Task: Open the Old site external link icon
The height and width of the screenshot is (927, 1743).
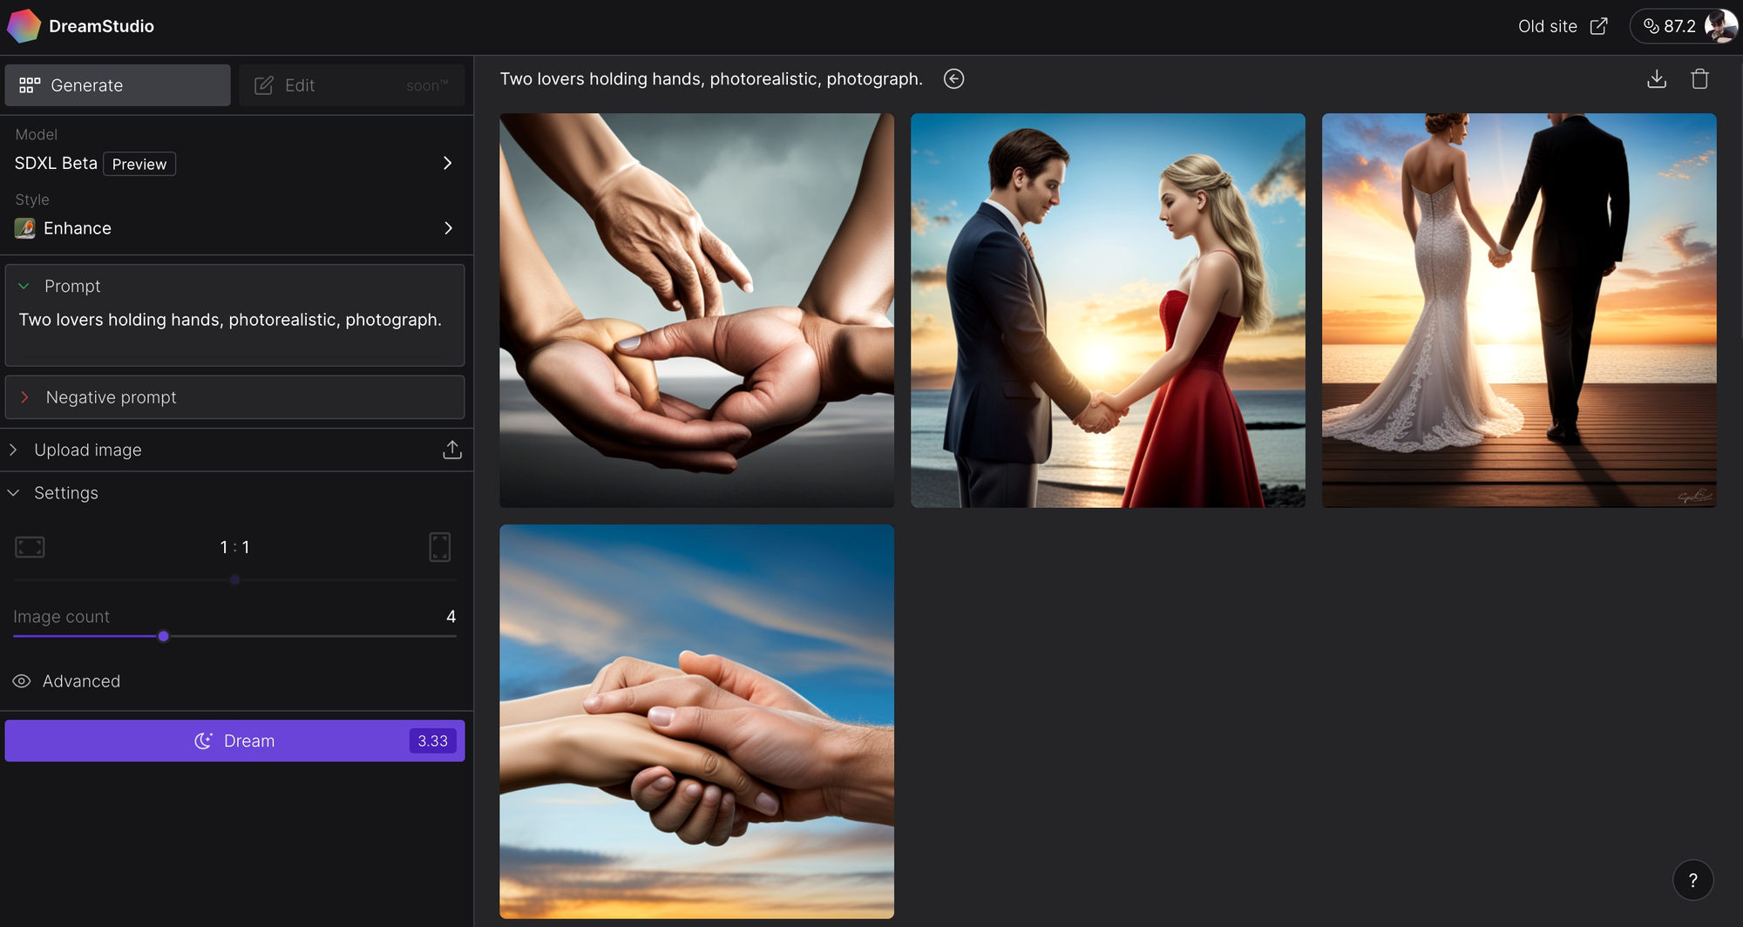Action: 1598,26
